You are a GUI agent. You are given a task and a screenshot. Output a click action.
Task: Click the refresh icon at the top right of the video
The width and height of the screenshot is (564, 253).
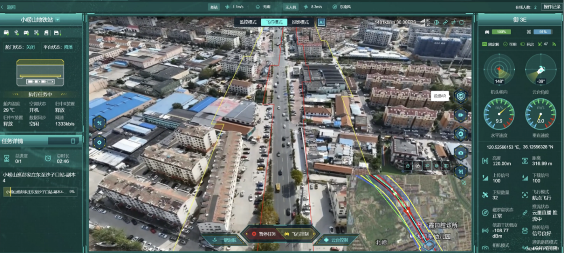[x=462, y=22]
